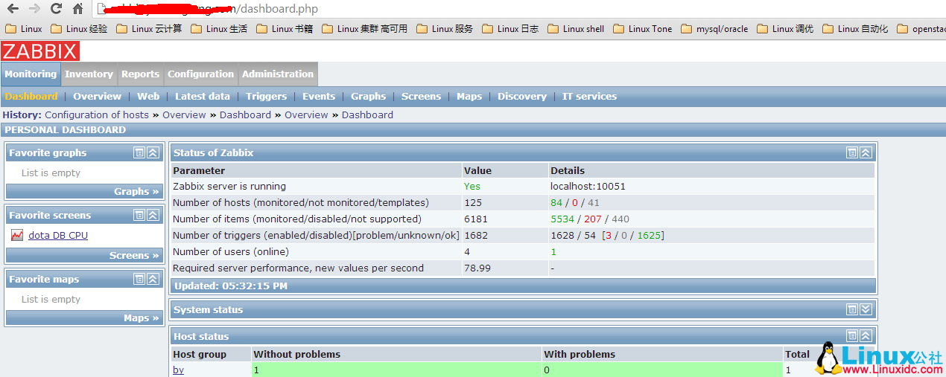Viewport: 946px width, 377px height.
Task: Switch to the Administration tab
Action: 278,74
